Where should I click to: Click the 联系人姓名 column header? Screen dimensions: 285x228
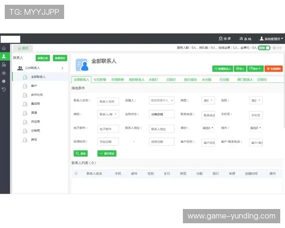tap(94, 173)
